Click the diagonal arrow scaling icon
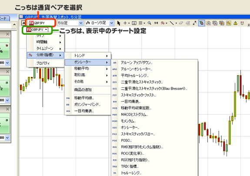The width and height of the screenshot is (250, 176). coord(194,23)
